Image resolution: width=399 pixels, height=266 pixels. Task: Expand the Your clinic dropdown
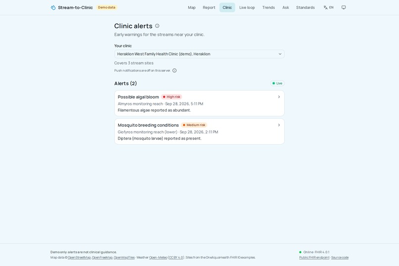tap(199, 54)
